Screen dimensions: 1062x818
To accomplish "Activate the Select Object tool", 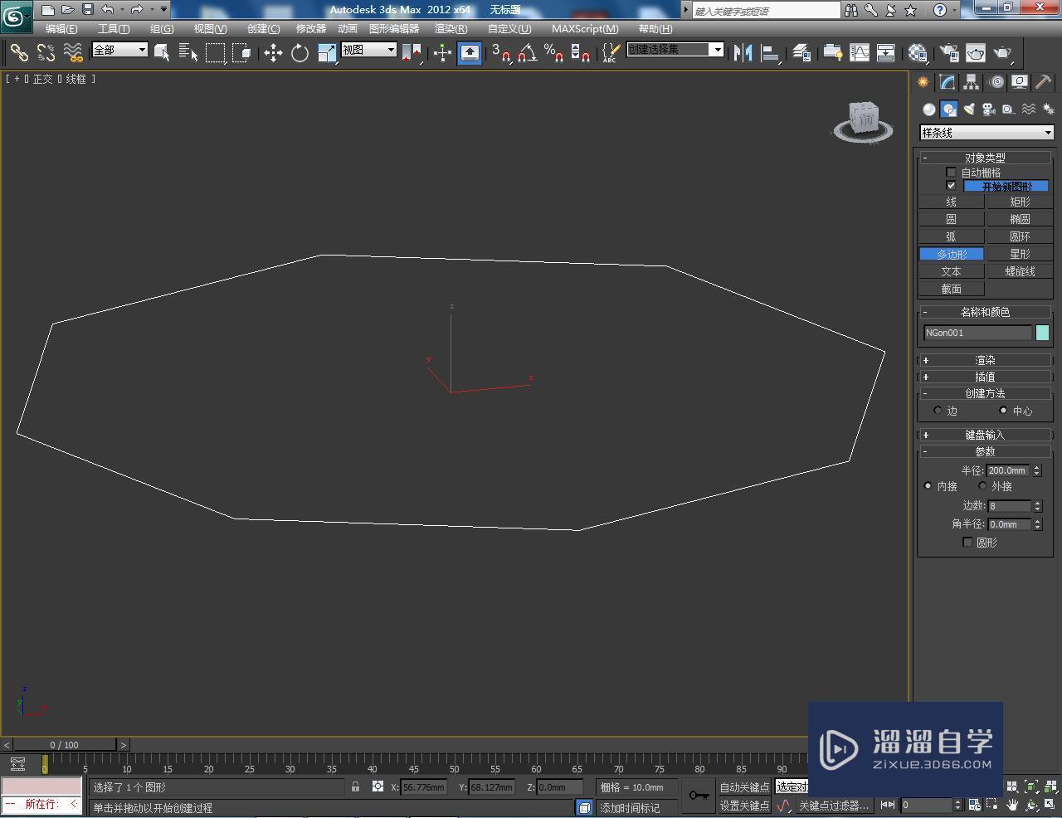I will point(163,52).
